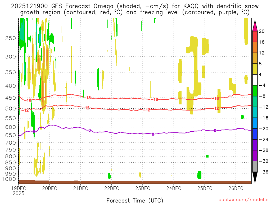Click the green omega blob near 800 hPa on 25DEC
The image size is (271, 203).
[207, 156]
